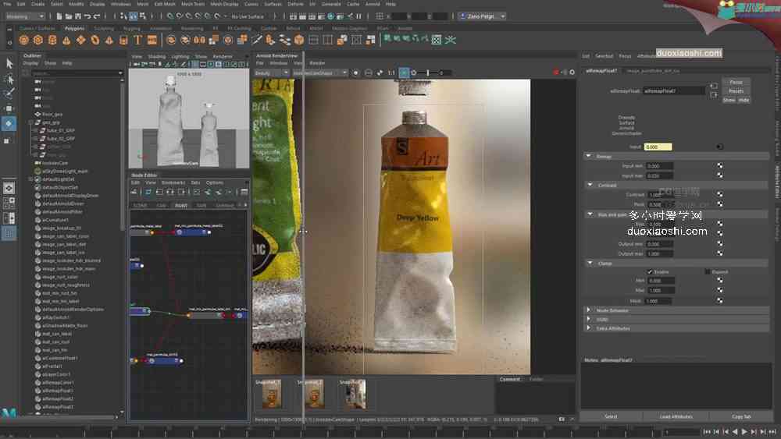Collapse the Bias and Gain section
This screenshot has height=439, width=781.
(x=590, y=214)
